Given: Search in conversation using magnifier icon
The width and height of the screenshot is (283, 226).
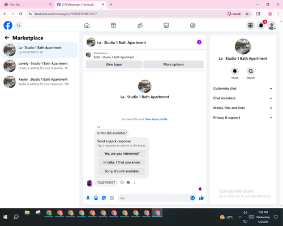Looking at the screenshot, I should click(251, 71).
